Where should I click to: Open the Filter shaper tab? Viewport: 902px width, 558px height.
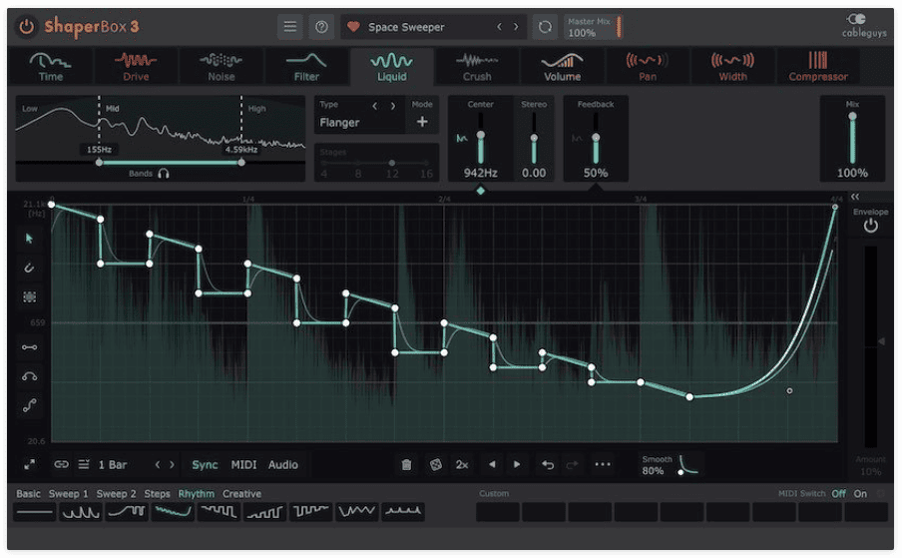(306, 67)
